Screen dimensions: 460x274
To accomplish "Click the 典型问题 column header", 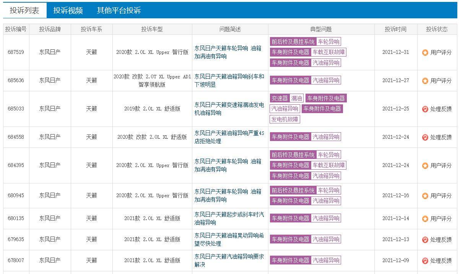I will [x=321, y=29].
